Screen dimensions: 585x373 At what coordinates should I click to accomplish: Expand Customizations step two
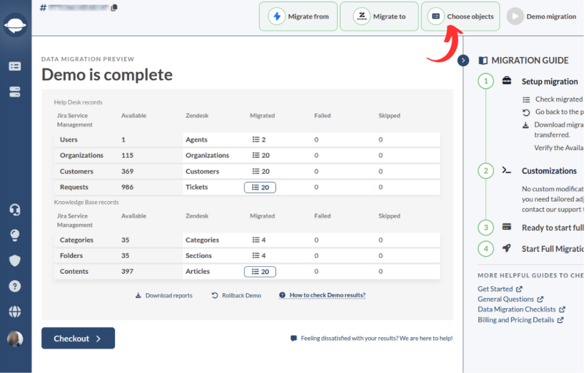pos(549,171)
